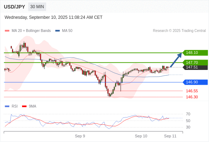The image size is (209, 142).
Task: Select the green 148.10 resistance tag
Action: pyautogui.click(x=195, y=53)
